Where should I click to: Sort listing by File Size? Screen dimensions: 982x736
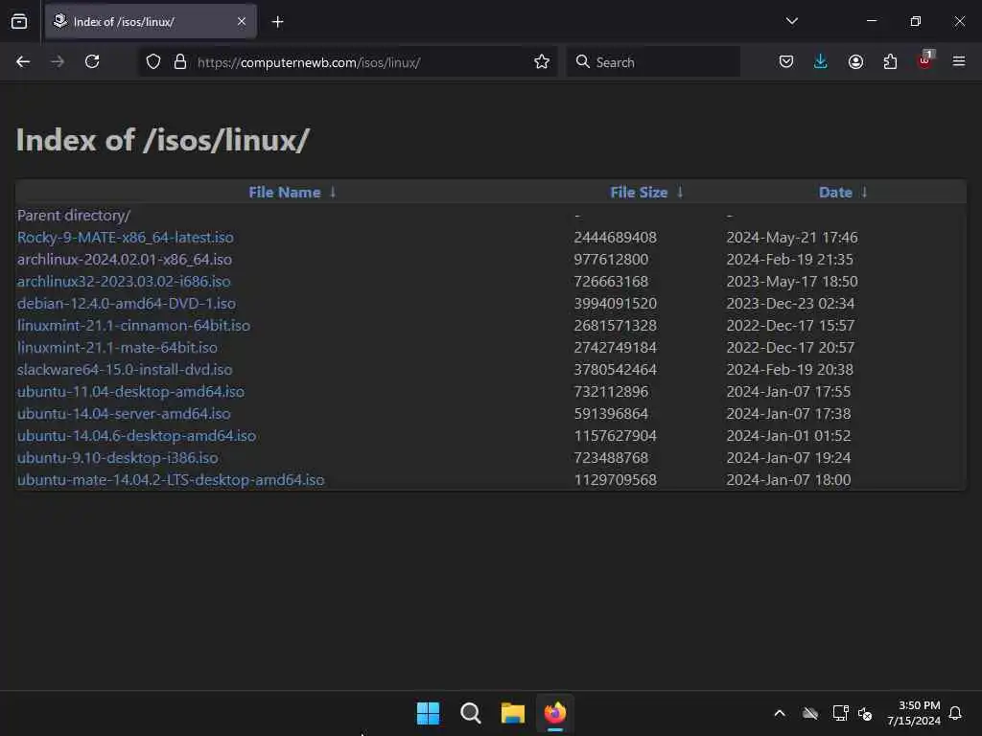(639, 192)
